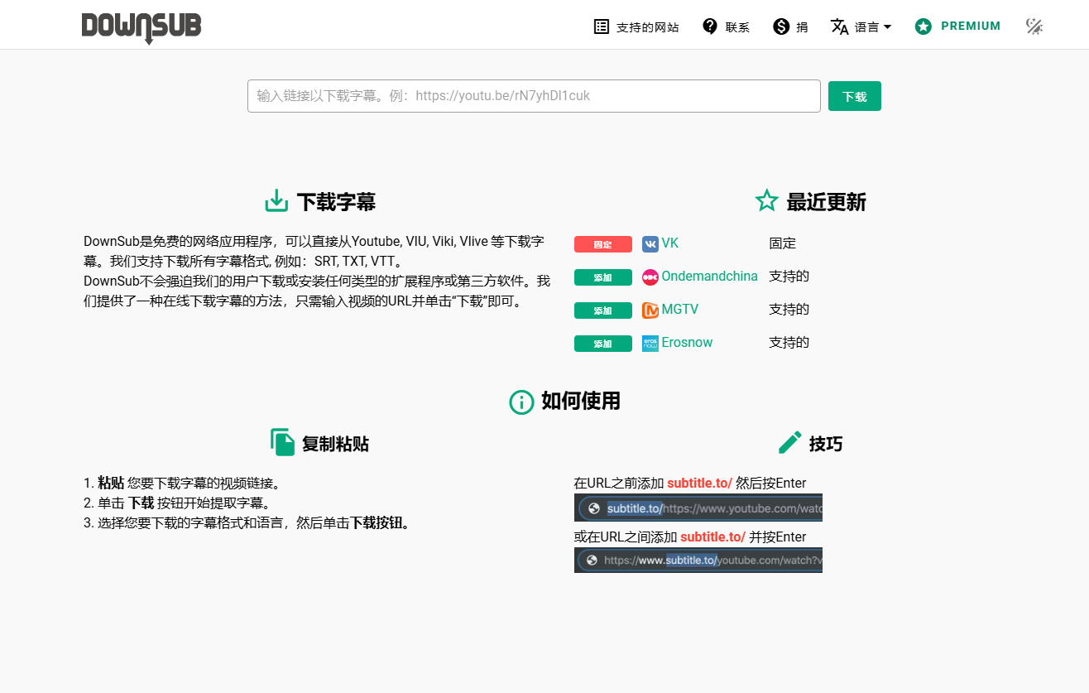Open the Ondemandchina link
The width and height of the screenshot is (1089, 693).
[x=710, y=276]
